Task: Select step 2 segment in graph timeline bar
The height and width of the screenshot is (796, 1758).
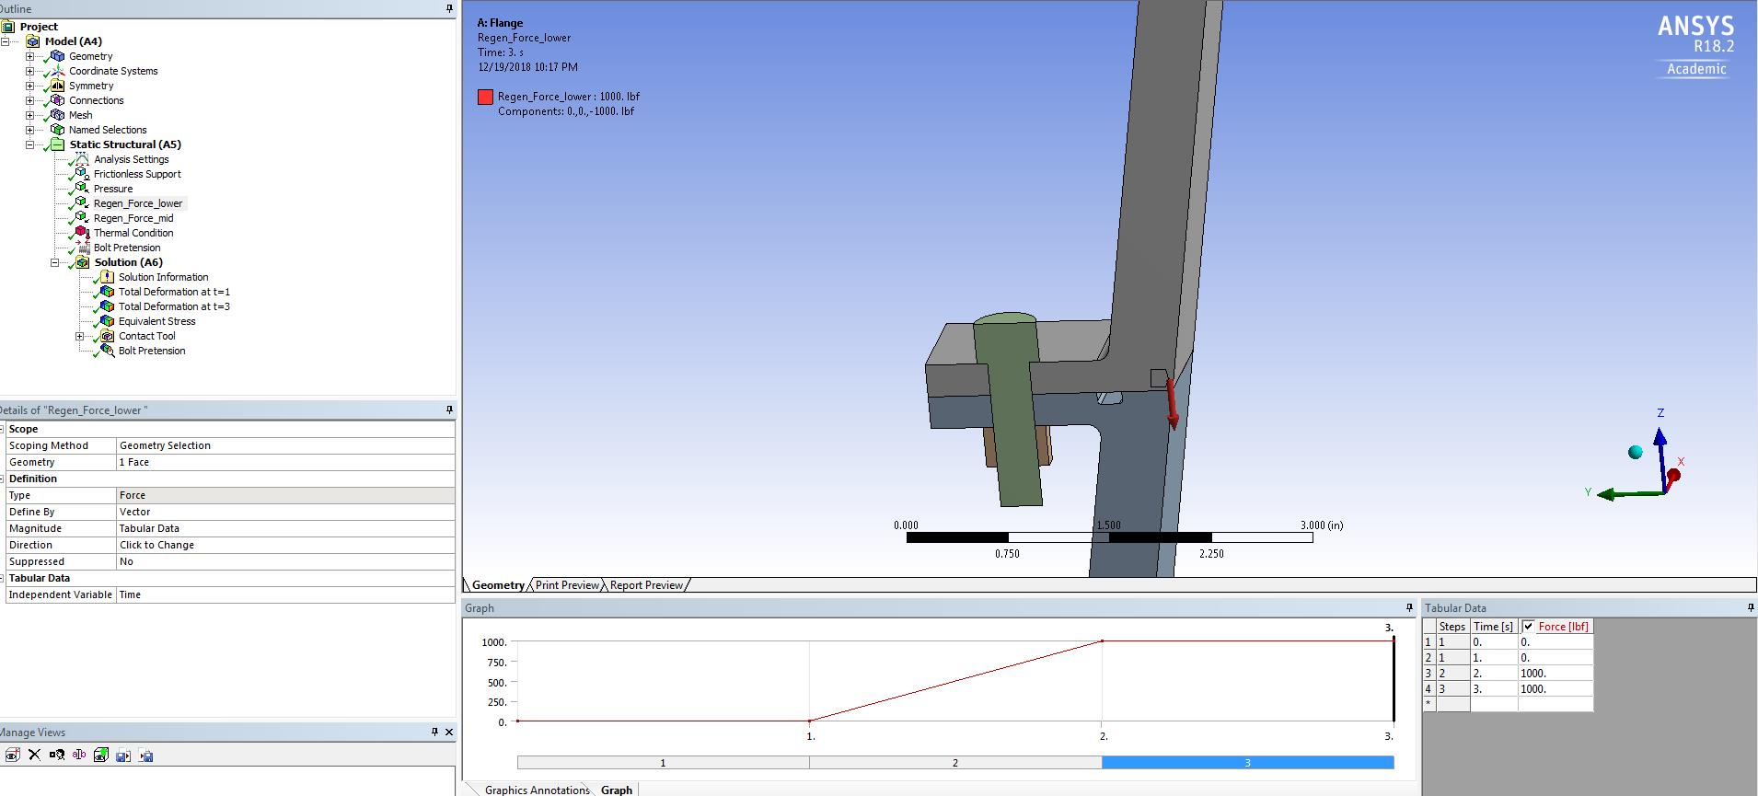Action: point(954,762)
